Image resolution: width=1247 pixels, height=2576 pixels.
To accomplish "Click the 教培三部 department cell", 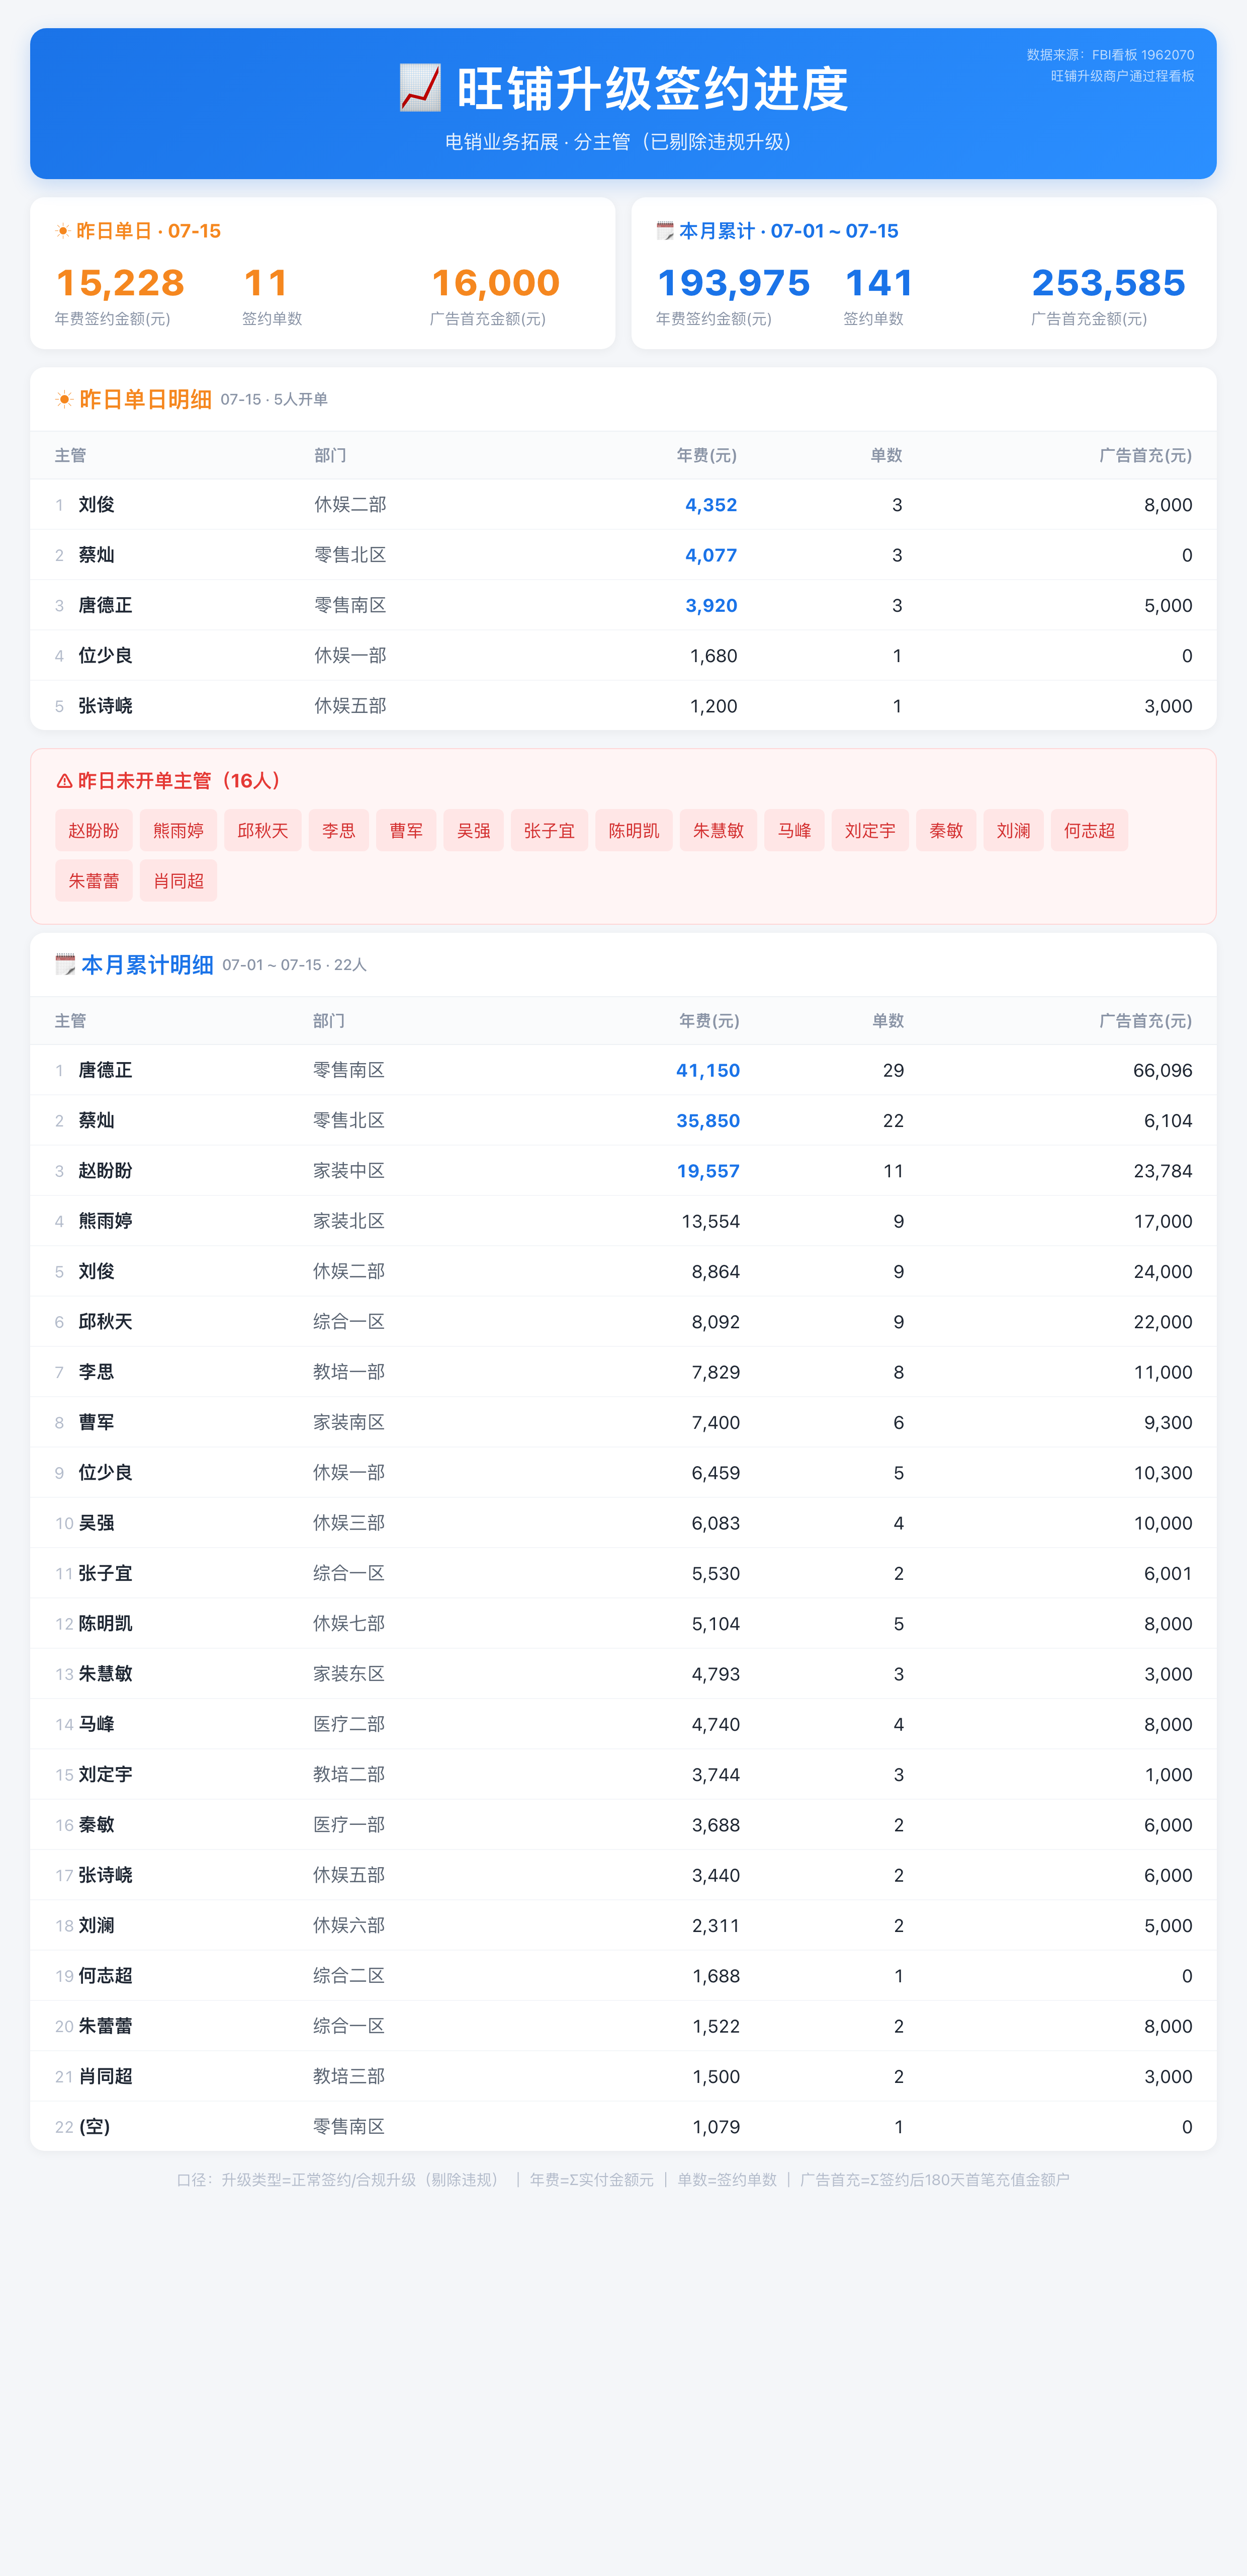I will tap(349, 2077).
